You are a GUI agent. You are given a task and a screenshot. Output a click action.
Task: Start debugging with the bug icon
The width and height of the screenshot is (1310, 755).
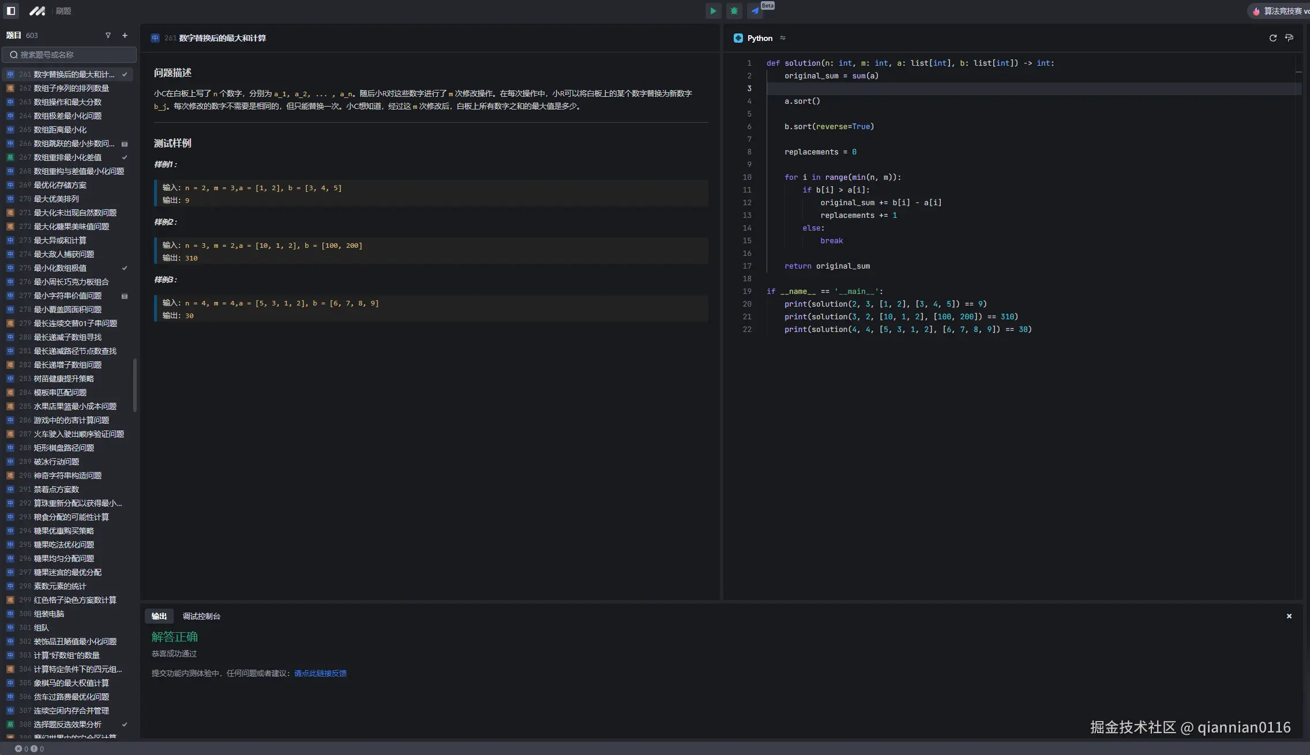click(x=734, y=10)
